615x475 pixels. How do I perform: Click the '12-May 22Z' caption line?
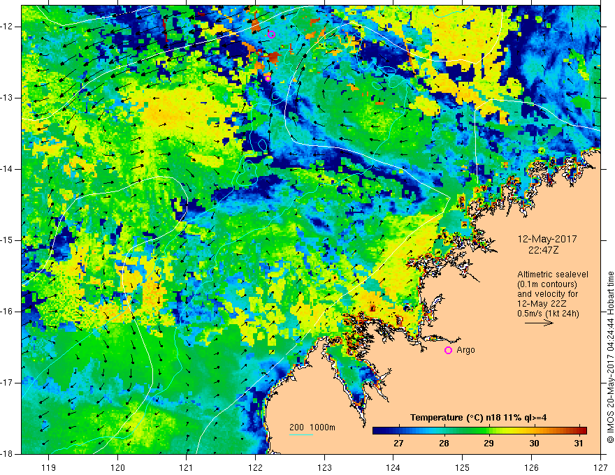coord(542,304)
